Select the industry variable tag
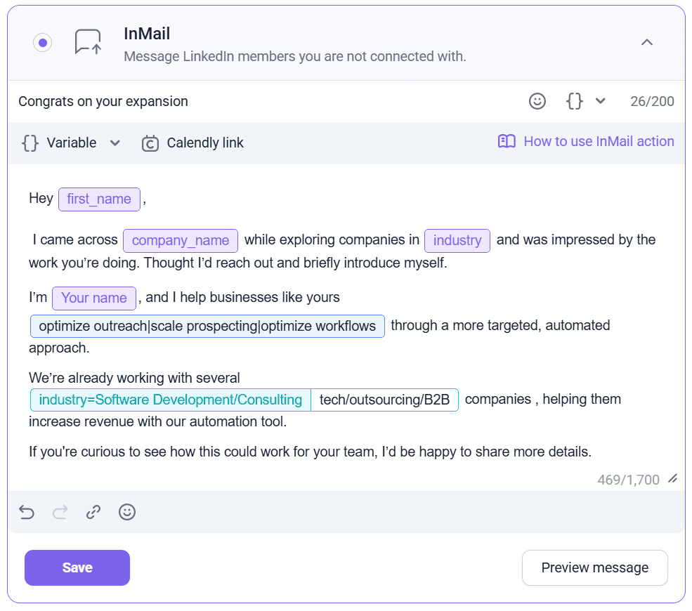692x611 pixels. [x=457, y=241]
